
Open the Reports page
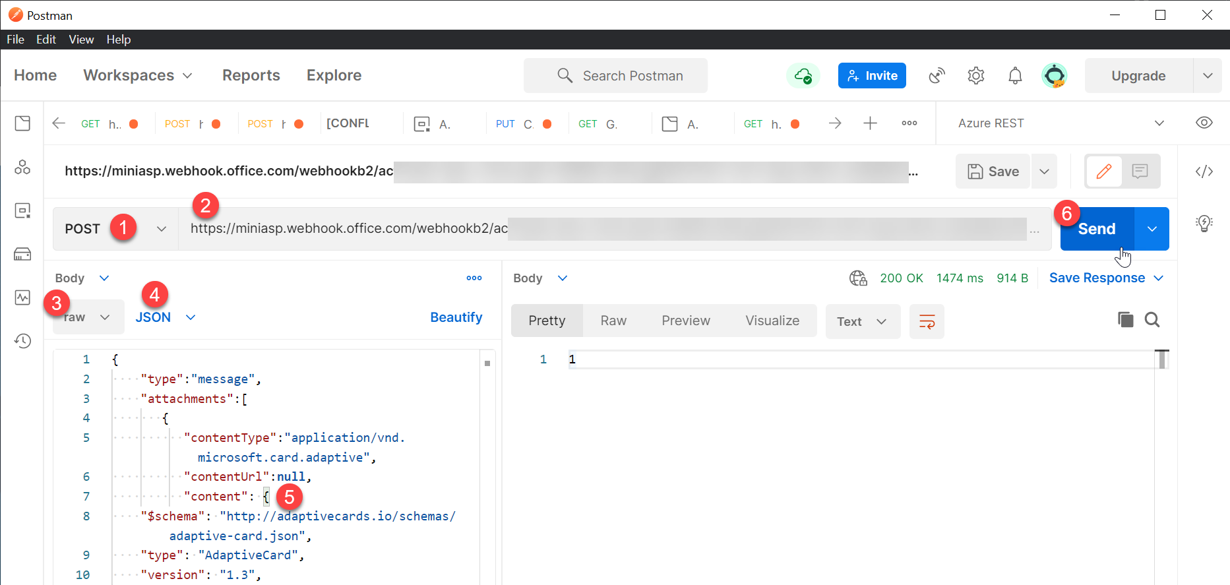[x=251, y=75]
